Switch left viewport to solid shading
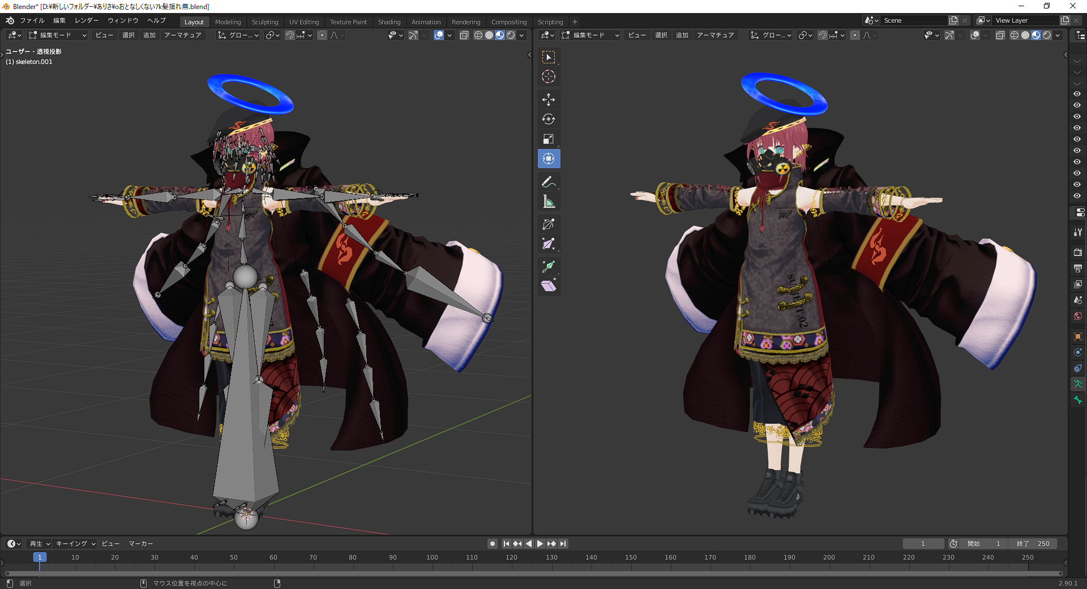The image size is (1087, 589). coord(489,35)
